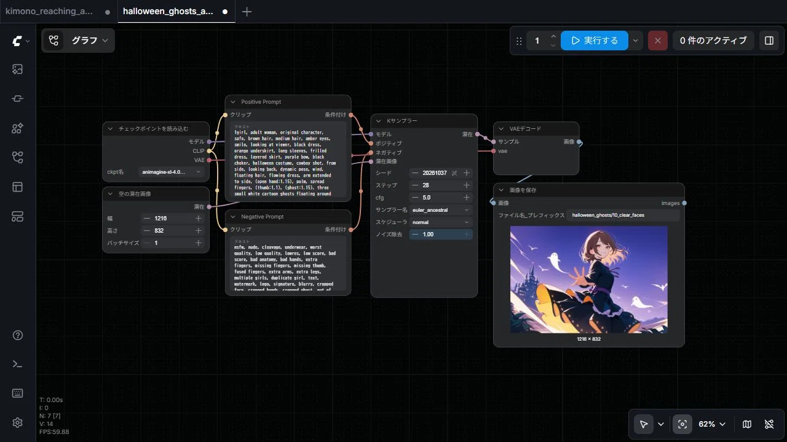Click the Negative Prompt text area

pyautogui.click(x=287, y=265)
